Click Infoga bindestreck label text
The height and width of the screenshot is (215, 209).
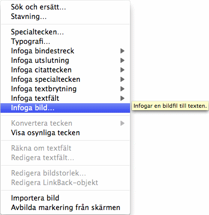[42, 51]
